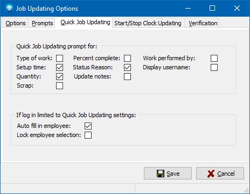
Task: Open the Prompts tab
Action: [x=42, y=23]
